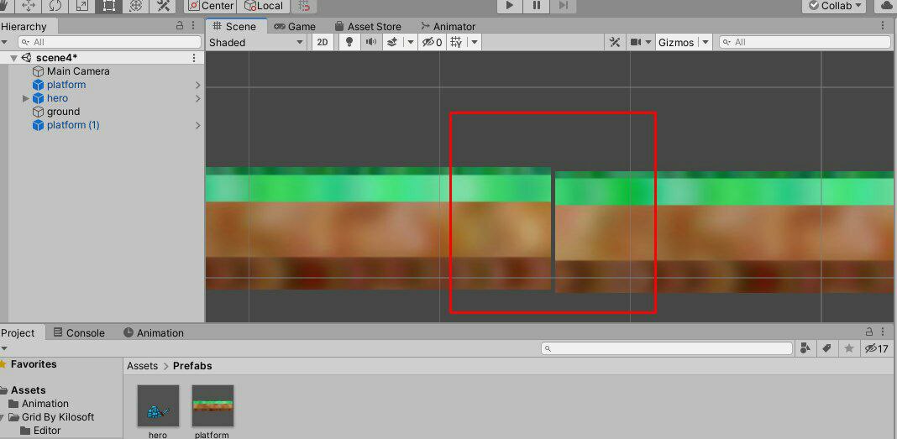The height and width of the screenshot is (439, 897).
Task: Toggle Gizmos in Scene view
Action: click(676, 42)
